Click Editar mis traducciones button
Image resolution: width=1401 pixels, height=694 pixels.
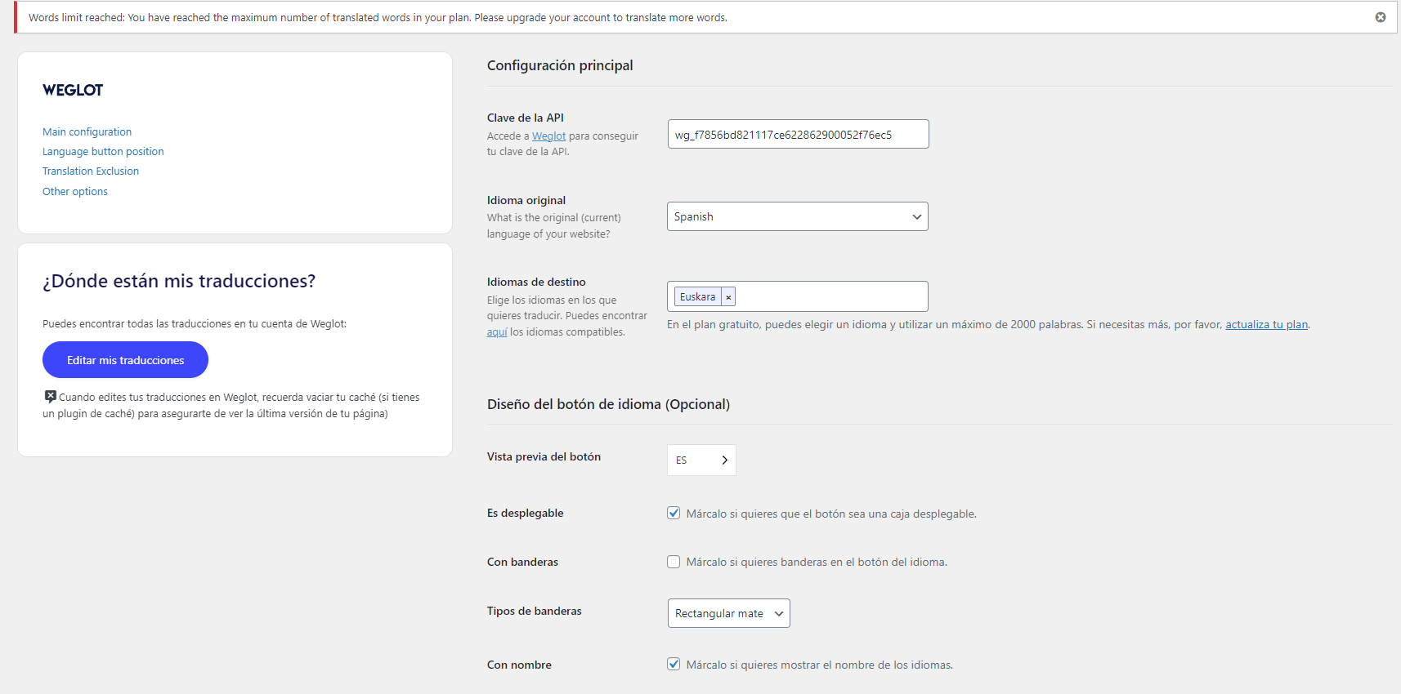point(125,360)
